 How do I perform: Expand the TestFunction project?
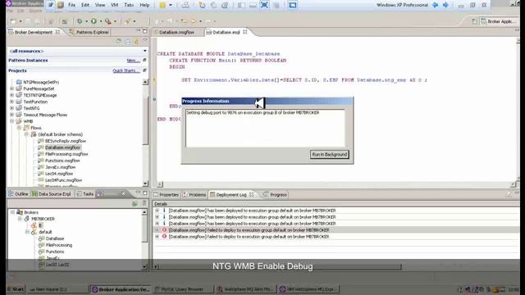(12, 102)
